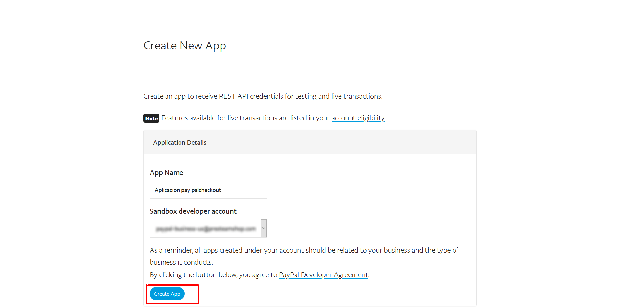Place cursor on 'Aplicacion pay palcheckout' text
620x307 pixels.
click(x=188, y=190)
